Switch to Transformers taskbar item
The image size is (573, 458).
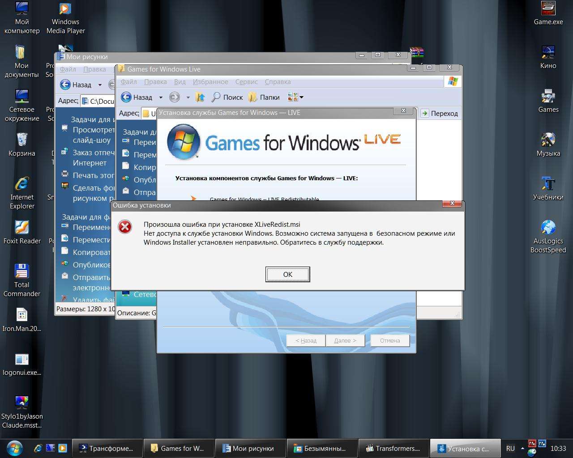click(x=393, y=448)
